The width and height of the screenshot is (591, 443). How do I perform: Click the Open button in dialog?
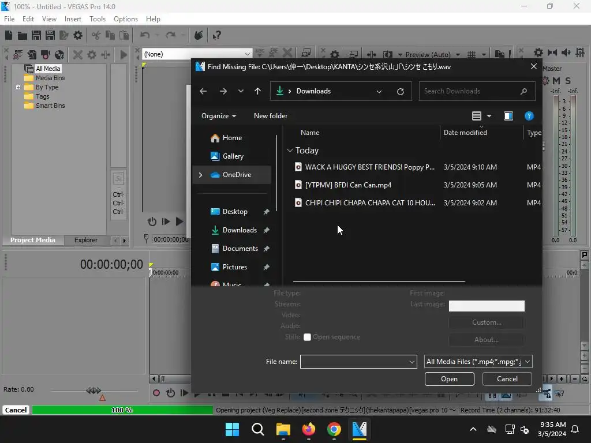(449, 379)
